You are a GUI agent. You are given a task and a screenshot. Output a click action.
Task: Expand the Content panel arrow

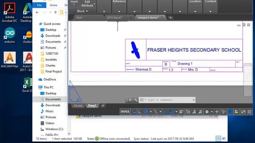coord(210,12)
